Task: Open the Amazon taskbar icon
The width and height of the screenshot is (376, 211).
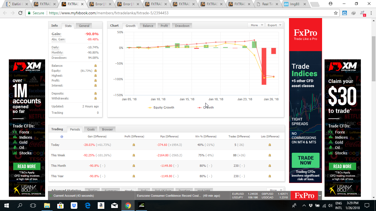Action: (x=101, y=205)
